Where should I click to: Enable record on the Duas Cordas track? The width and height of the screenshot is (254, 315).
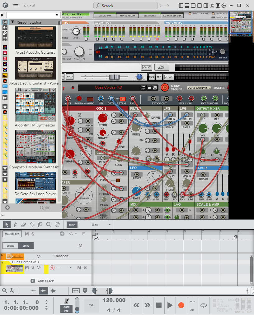pyautogui.click(x=52, y=267)
